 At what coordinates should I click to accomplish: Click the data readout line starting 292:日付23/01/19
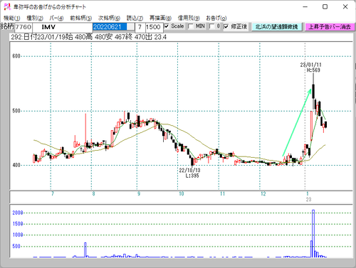click(x=88, y=37)
